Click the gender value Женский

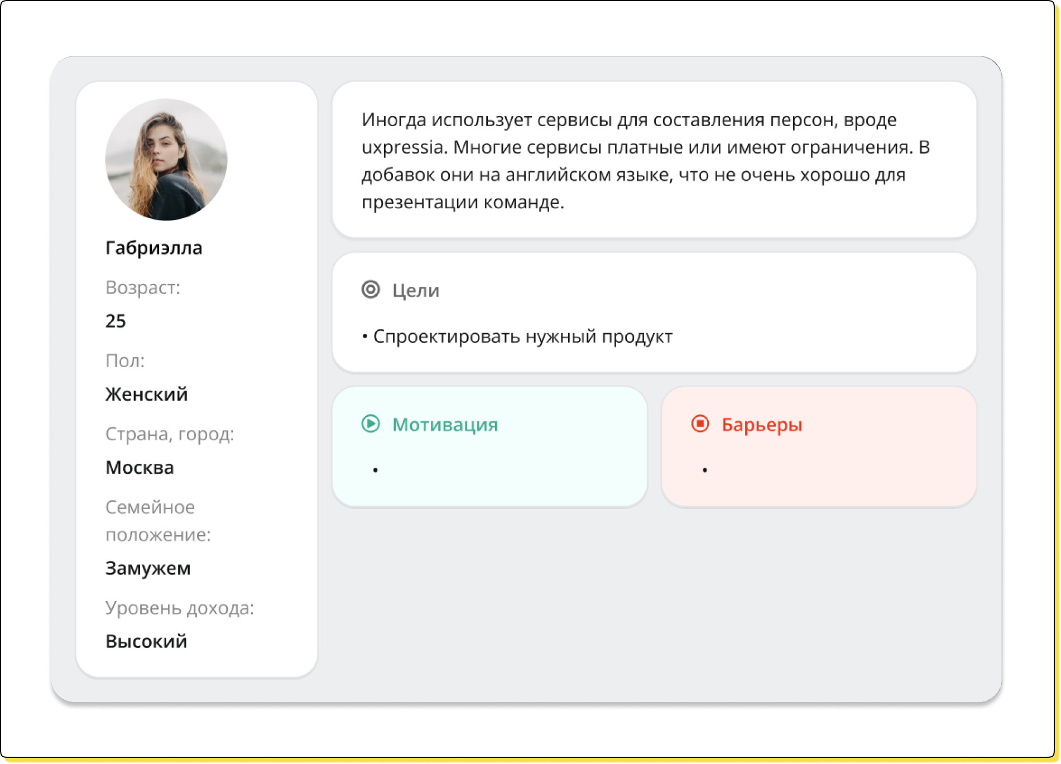(x=147, y=394)
